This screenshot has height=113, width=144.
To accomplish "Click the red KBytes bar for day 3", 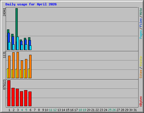I will 17,97.
